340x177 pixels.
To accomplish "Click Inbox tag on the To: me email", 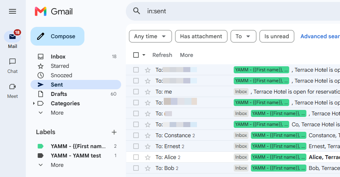I will pos(241,92).
